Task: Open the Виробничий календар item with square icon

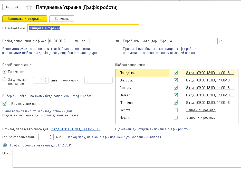Action: coord(220,41)
